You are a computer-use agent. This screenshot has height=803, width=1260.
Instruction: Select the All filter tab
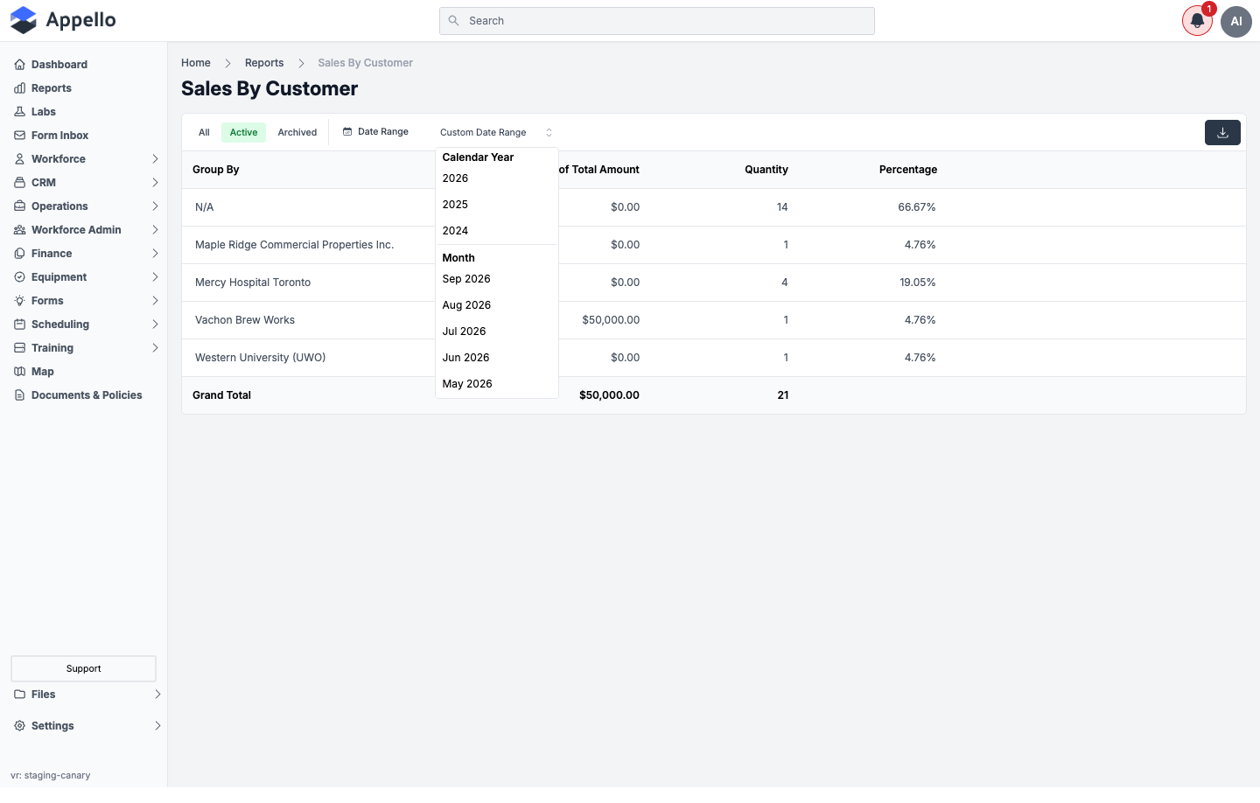[204, 133]
